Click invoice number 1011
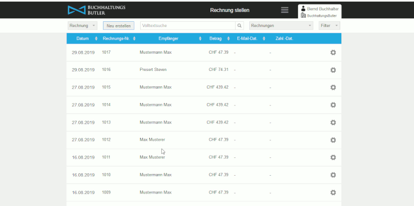414x206 pixels. click(x=106, y=157)
